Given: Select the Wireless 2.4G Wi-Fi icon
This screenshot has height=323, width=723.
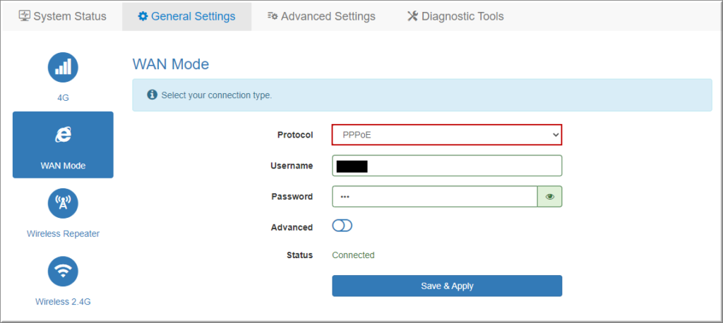Looking at the screenshot, I should pyautogui.click(x=63, y=271).
